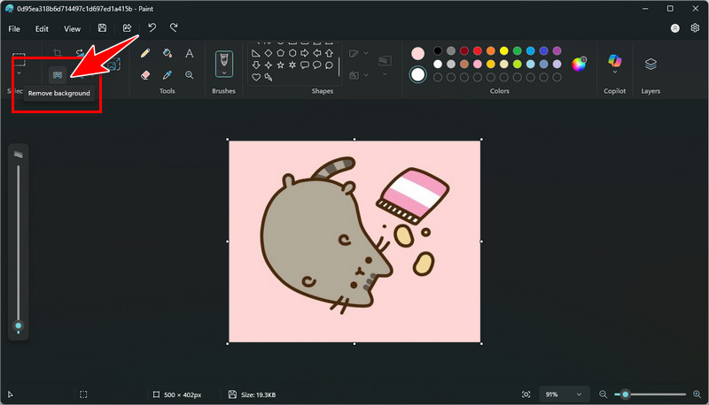Click the Crop tool icon

point(58,52)
